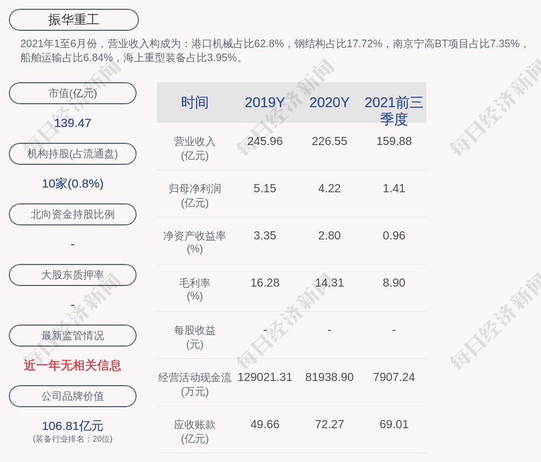Image resolution: width=541 pixels, height=462 pixels.
Task: Select the 毛利率(%) row label
Action: pos(195,290)
